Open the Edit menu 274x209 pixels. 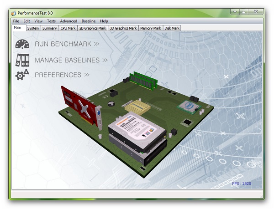pyautogui.click(x=26, y=21)
